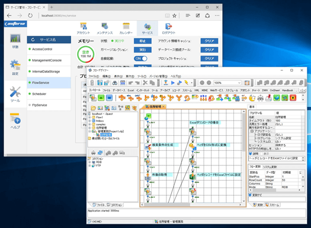311x228 pixels.
Task: Clear the データベース接続プール
Action: point(209,50)
